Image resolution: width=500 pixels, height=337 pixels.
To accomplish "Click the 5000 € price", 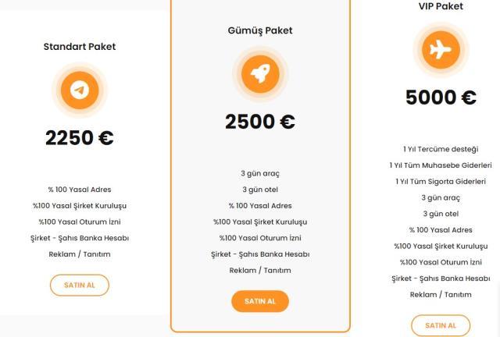I will 441,98.
